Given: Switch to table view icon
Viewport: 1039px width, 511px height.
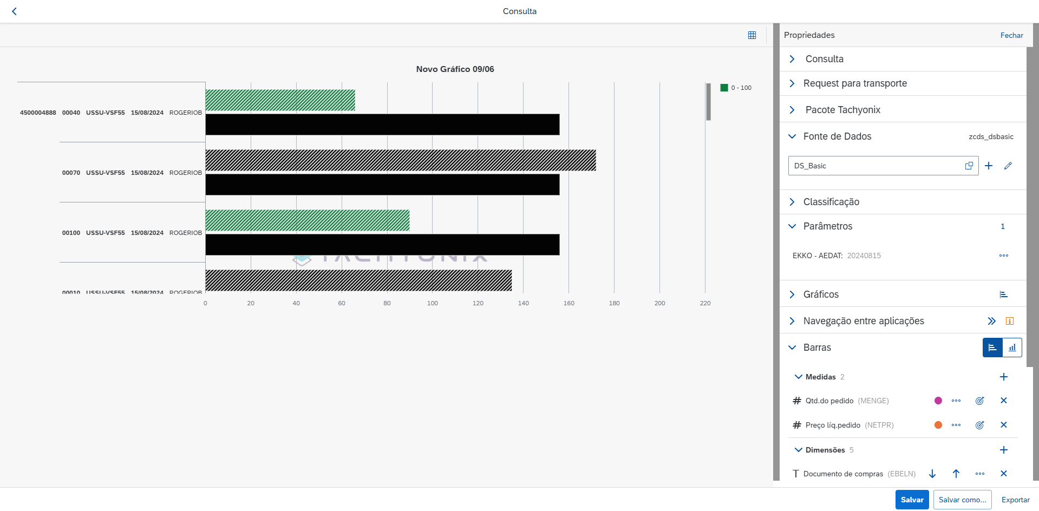Looking at the screenshot, I should coord(752,35).
